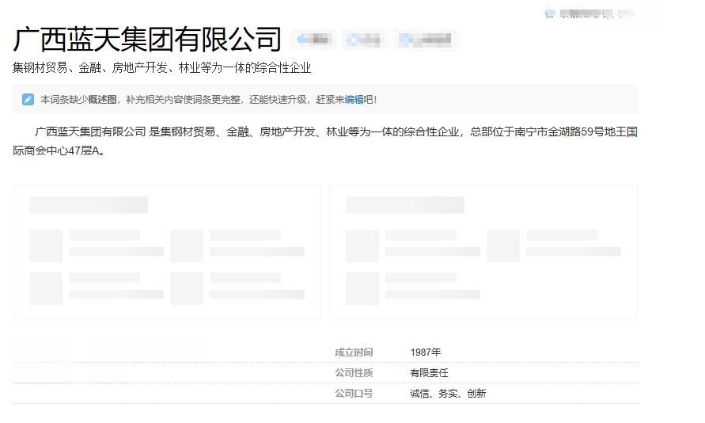Click the intro paragraph mentioning 南宁市金湖路59号
Image resolution: width=705 pixels, height=423 pixels.
click(x=325, y=141)
